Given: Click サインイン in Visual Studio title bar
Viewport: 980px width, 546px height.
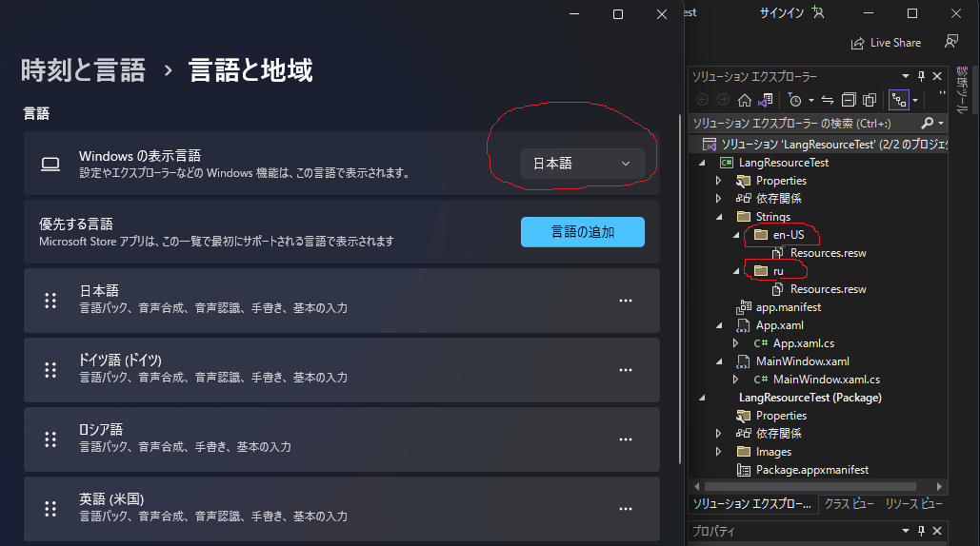Looking at the screenshot, I should [x=781, y=12].
